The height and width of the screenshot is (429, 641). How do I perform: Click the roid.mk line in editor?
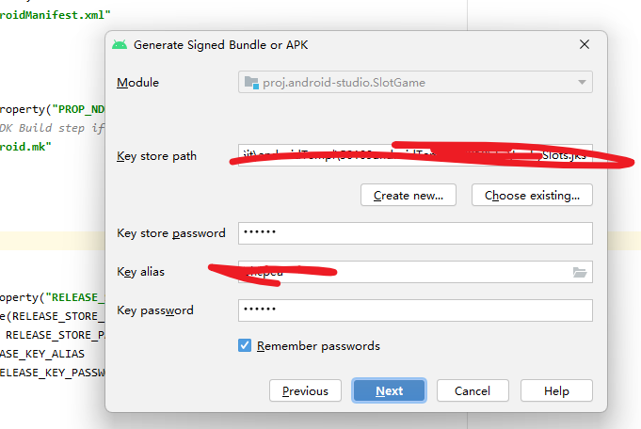point(25,147)
